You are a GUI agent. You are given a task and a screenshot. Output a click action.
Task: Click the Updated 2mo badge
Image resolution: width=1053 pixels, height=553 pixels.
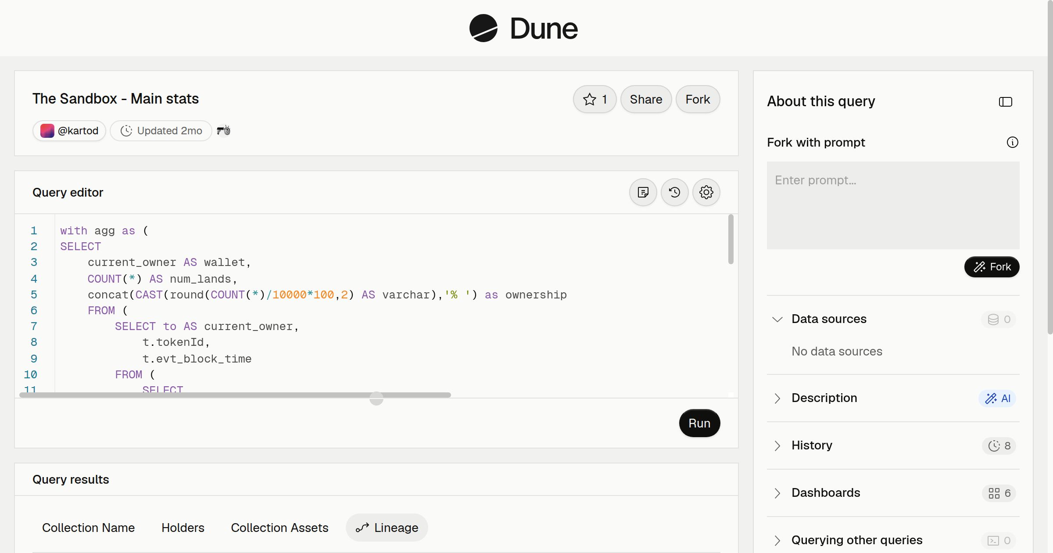point(161,131)
